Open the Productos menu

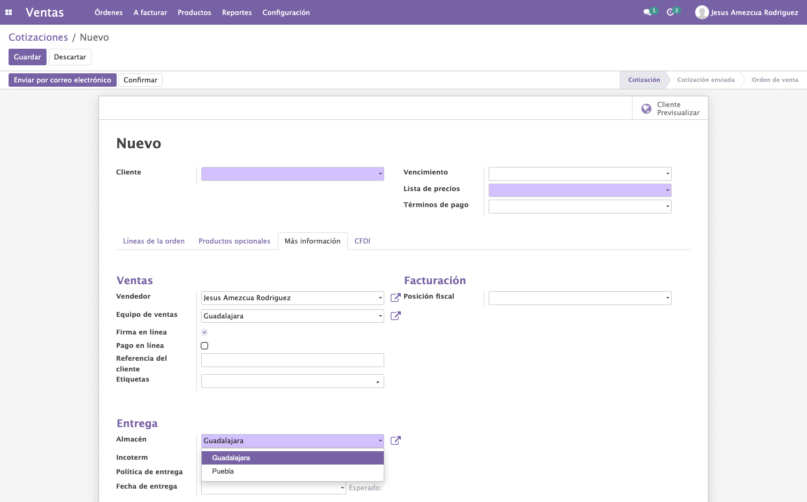point(194,12)
